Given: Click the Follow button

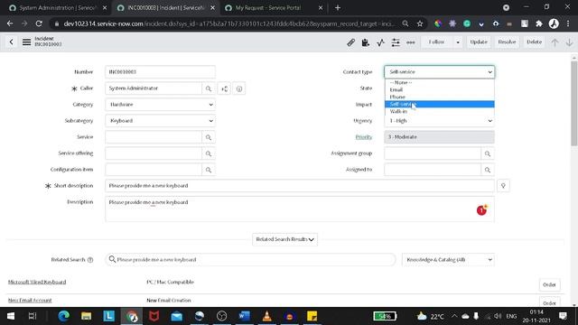Looking at the screenshot, I should [x=436, y=42].
